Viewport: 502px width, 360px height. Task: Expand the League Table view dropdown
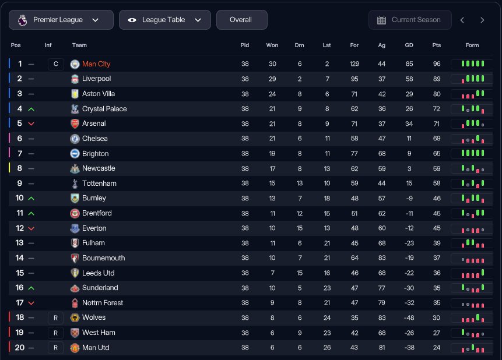click(164, 20)
